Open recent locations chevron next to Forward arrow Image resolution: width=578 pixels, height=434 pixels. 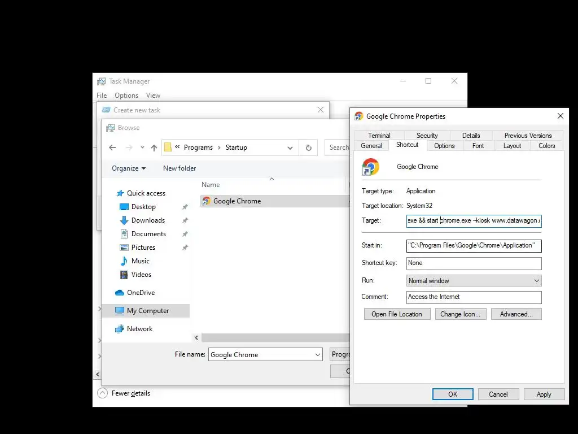pos(142,147)
